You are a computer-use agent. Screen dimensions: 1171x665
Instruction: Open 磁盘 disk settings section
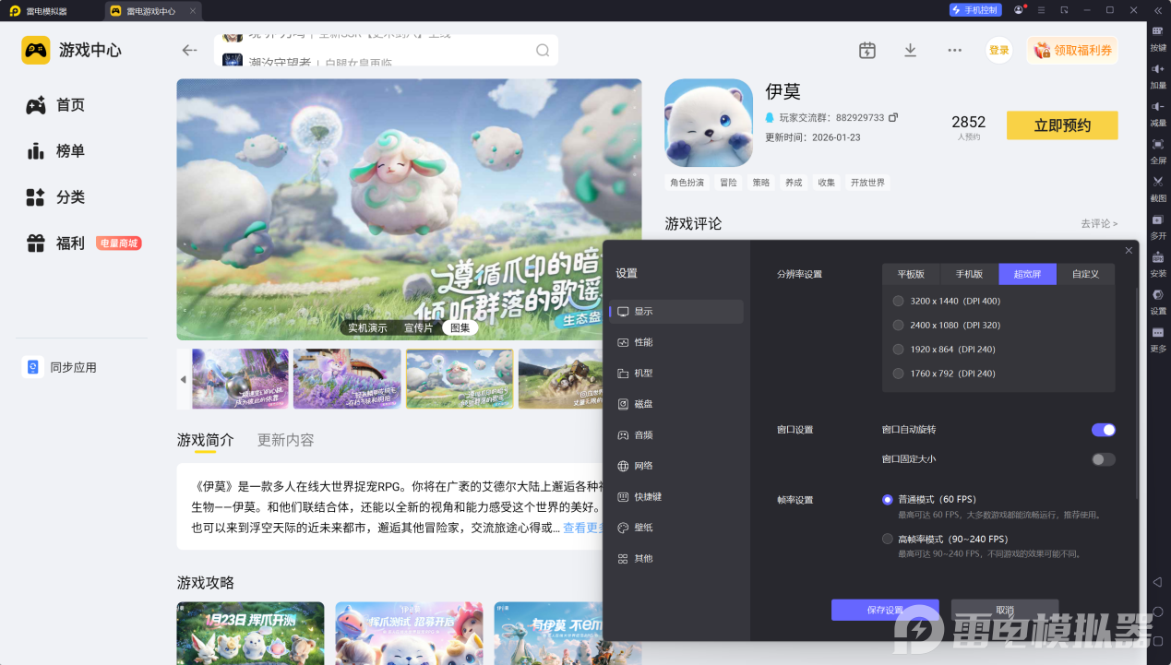coord(676,404)
